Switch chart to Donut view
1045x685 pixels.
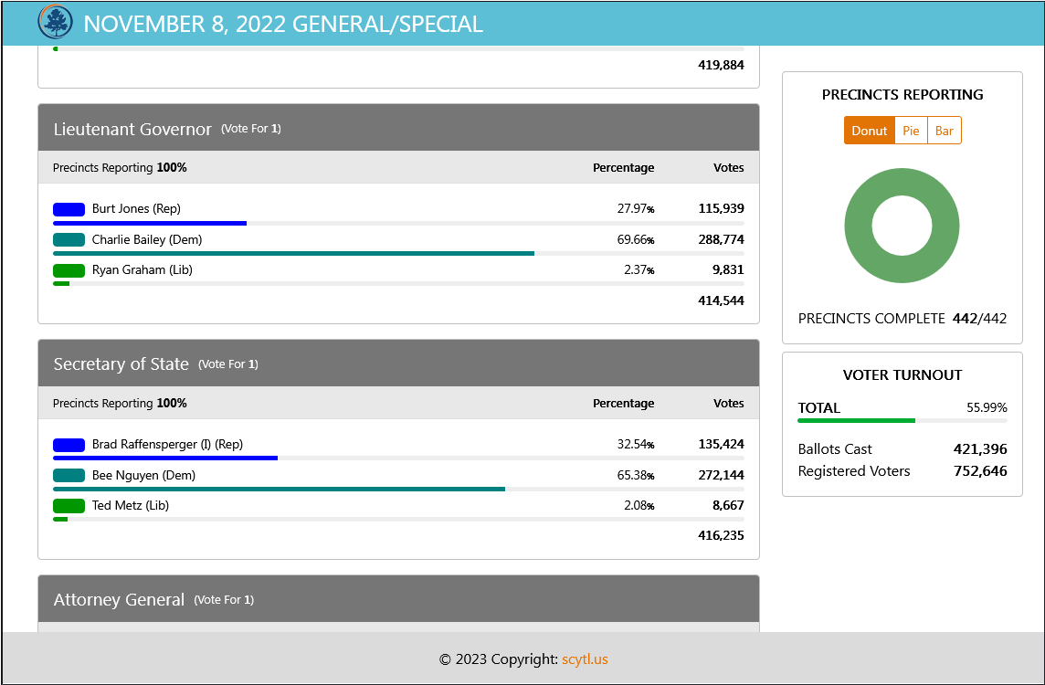869,131
